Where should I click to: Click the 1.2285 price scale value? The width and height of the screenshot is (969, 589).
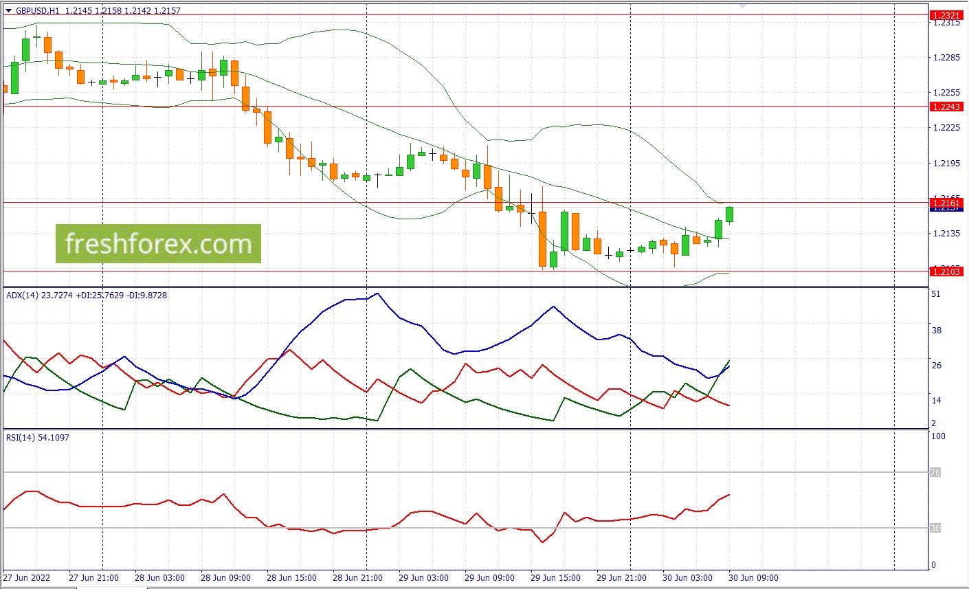point(946,57)
